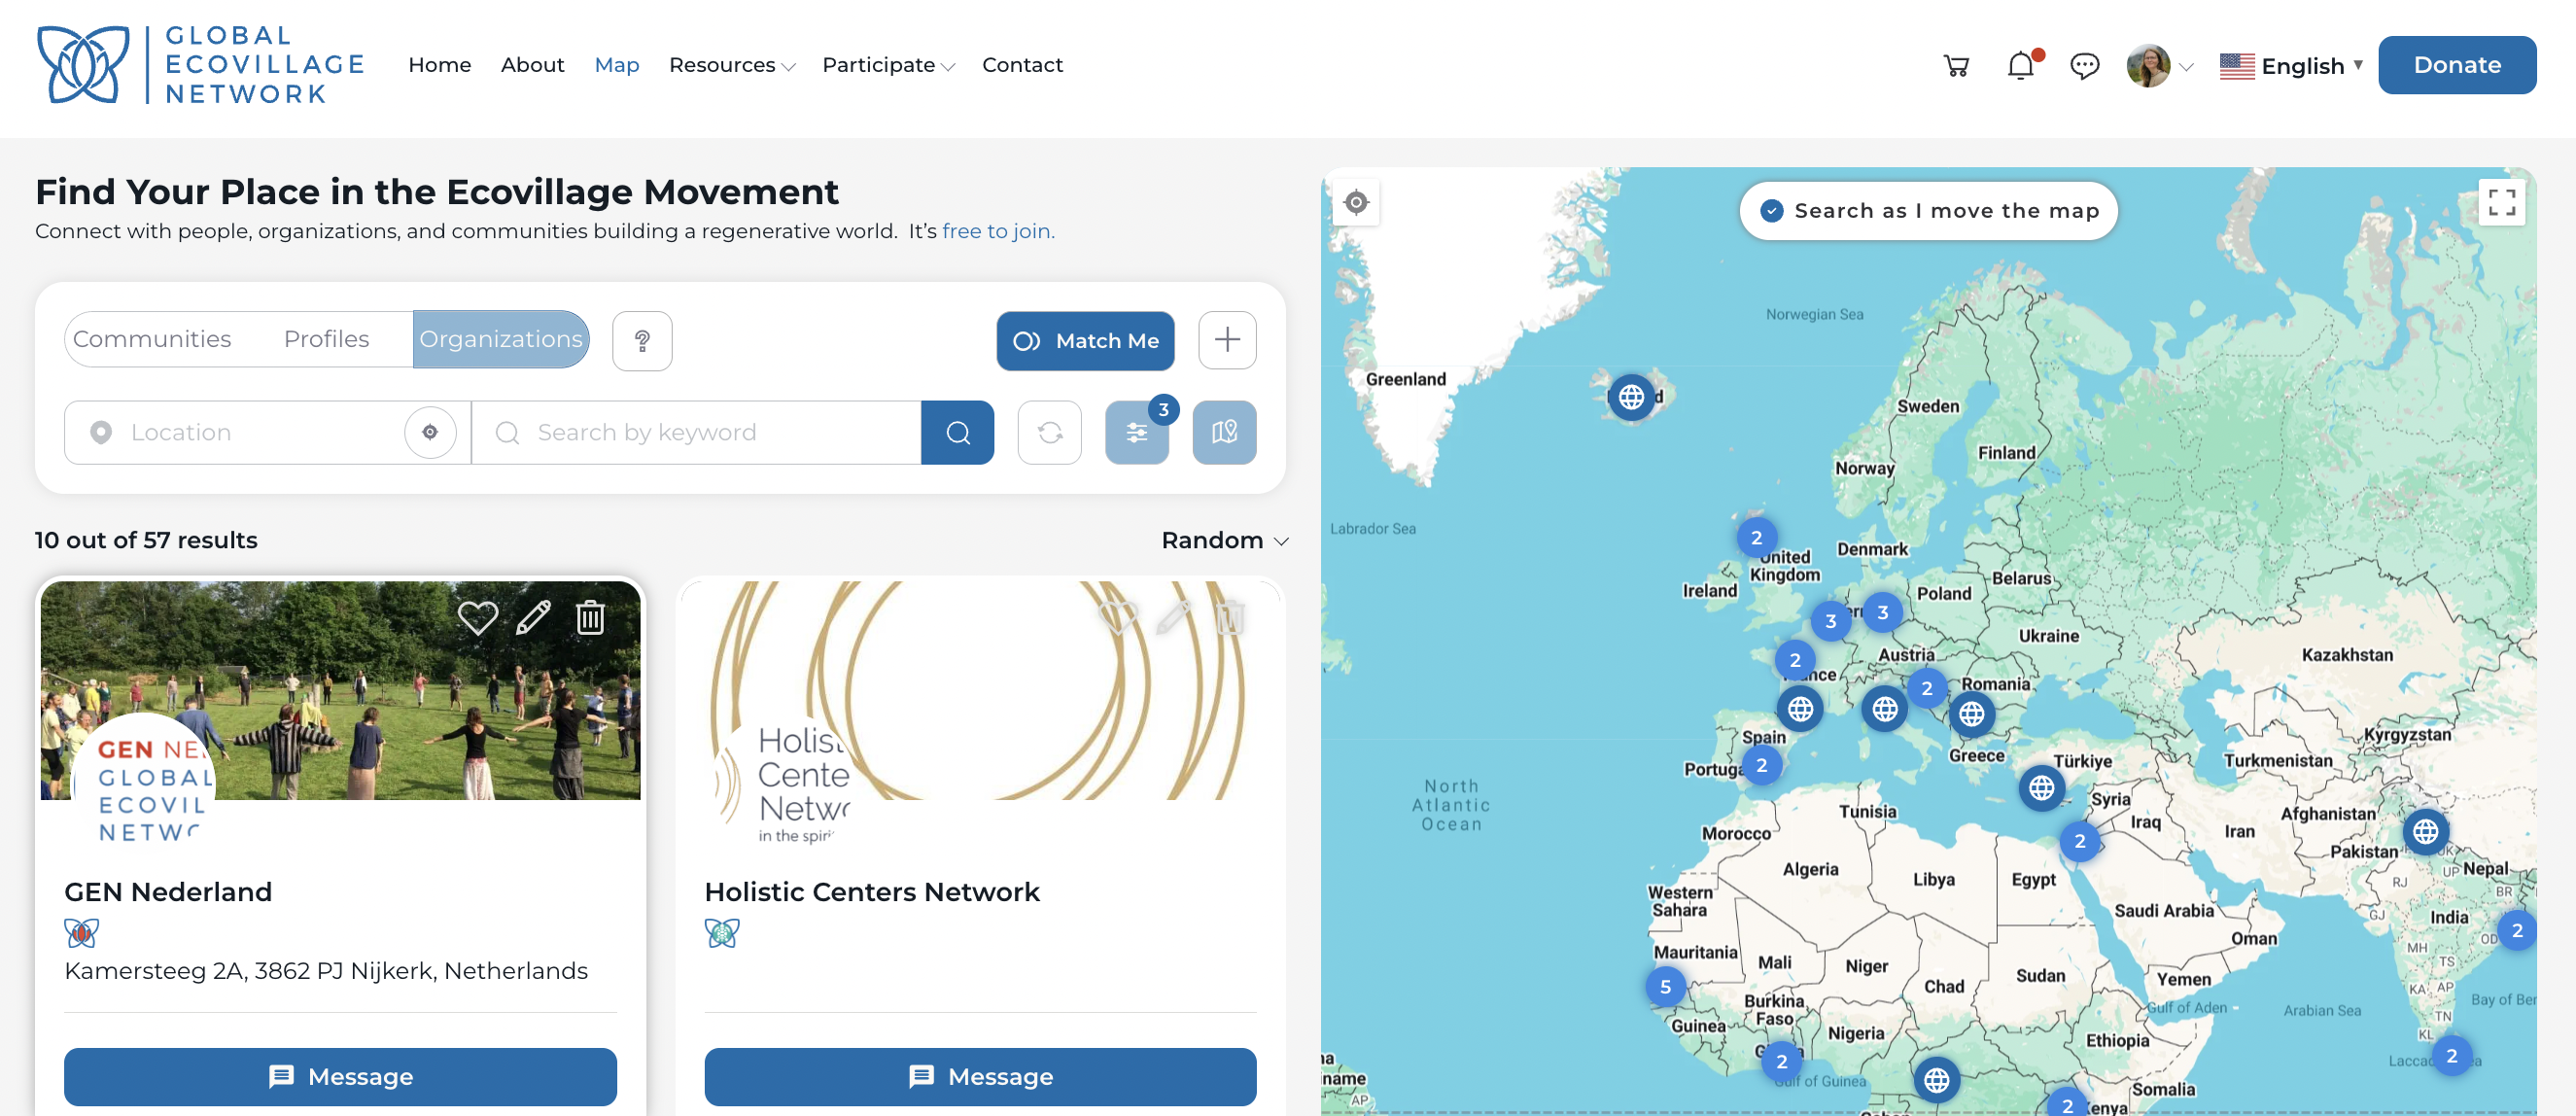Viewport: 2576px width, 1116px height.
Task: Open the GEN Nederland cover photo
Action: point(340,690)
